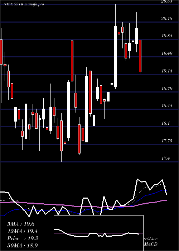The height and width of the screenshot is (251, 179).
Task: Select the 20.18 price axis label
Action: point(167,19)
